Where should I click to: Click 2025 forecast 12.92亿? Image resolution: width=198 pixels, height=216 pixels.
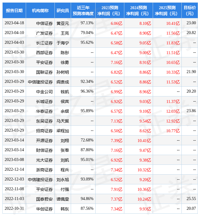173,121
